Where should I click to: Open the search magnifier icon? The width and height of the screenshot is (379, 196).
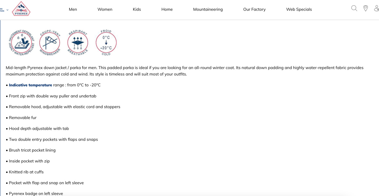click(x=354, y=9)
